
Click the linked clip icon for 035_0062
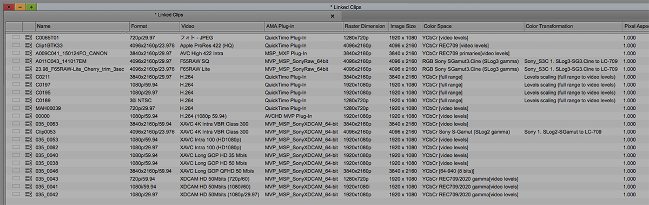[x=28, y=147]
